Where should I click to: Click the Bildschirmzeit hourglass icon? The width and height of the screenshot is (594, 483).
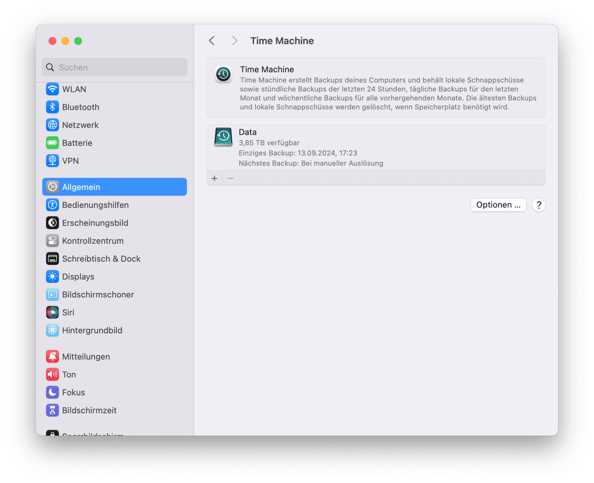[52, 410]
